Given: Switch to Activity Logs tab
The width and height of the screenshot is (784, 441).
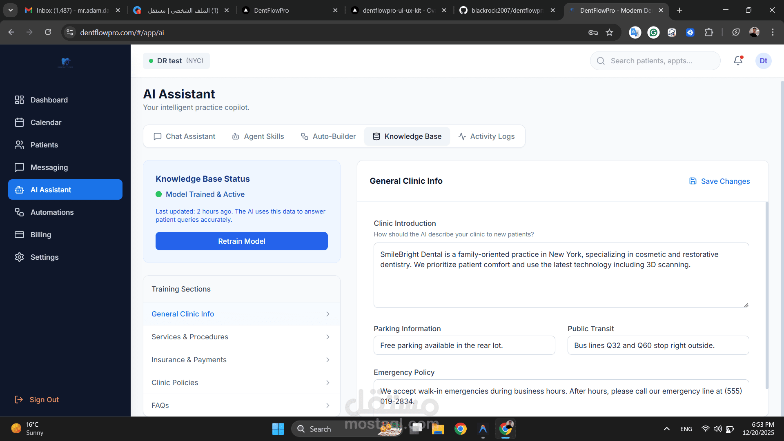Looking at the screenshot, I should [x=486, y=136].
